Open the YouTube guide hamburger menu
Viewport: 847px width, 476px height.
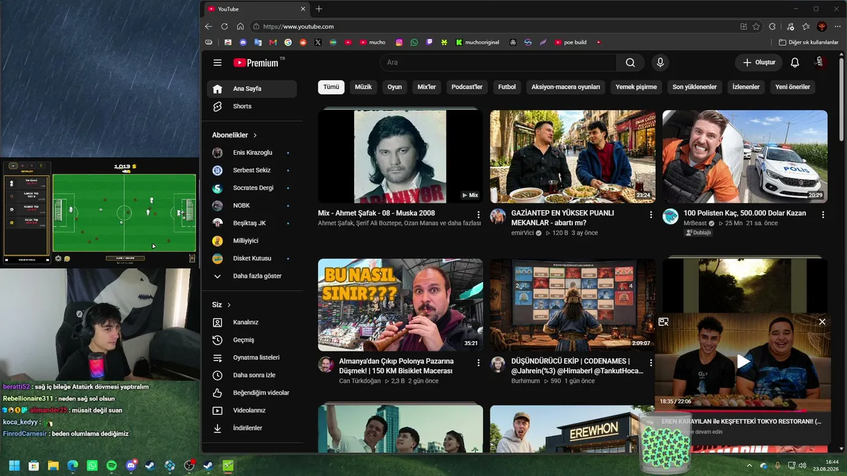(x=217, y=63)
